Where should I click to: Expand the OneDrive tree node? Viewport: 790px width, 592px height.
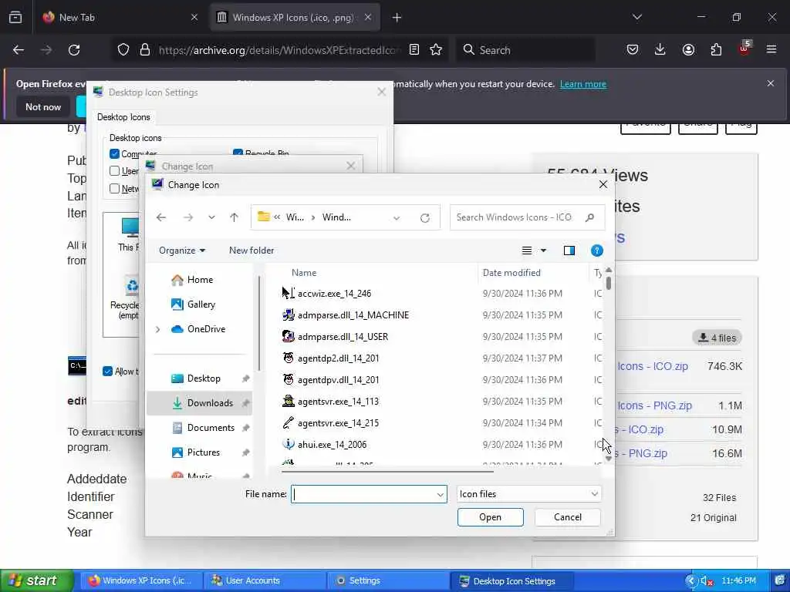click(x=157, y=329)
